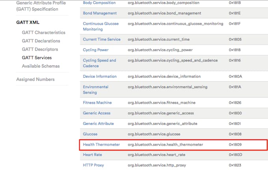Select GATT Descriptors in sidebar
268x170 pixels.
(x=40, y=49)
